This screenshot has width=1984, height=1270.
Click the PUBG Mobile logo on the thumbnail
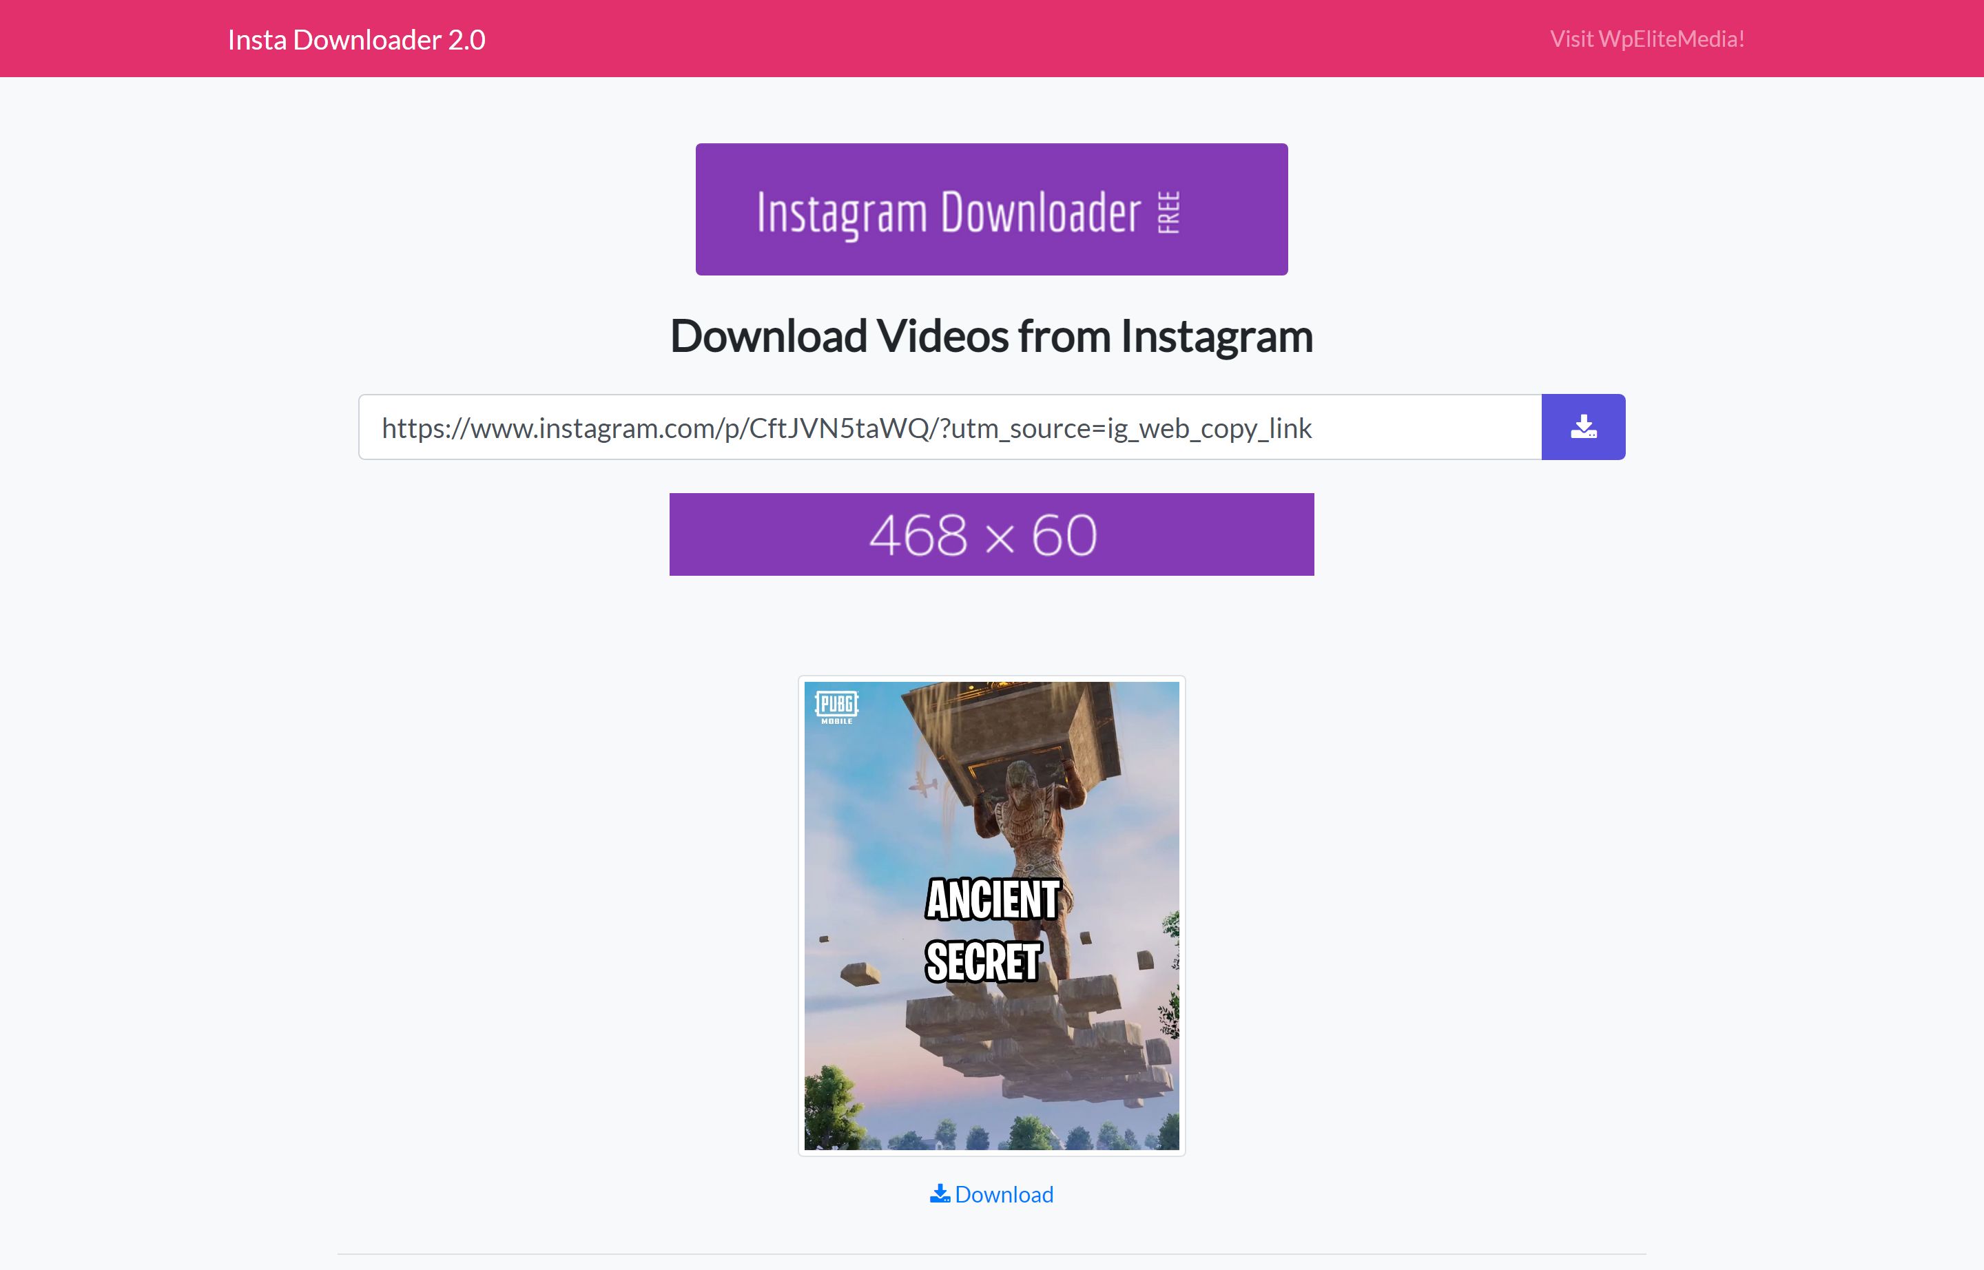(x=836, y=707)
